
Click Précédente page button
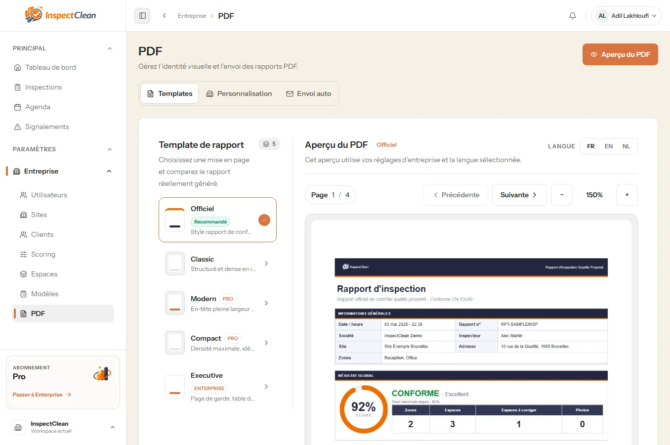pos(456,195)
